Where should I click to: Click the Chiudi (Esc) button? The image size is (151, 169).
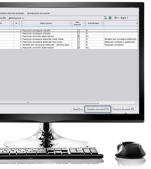tap(77, 109)
